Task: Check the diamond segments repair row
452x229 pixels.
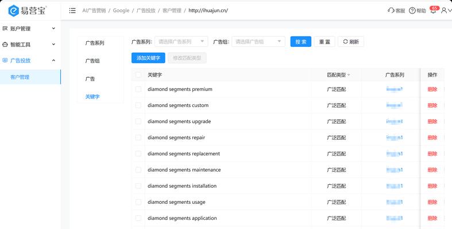Action: click(x=138, y=137)
